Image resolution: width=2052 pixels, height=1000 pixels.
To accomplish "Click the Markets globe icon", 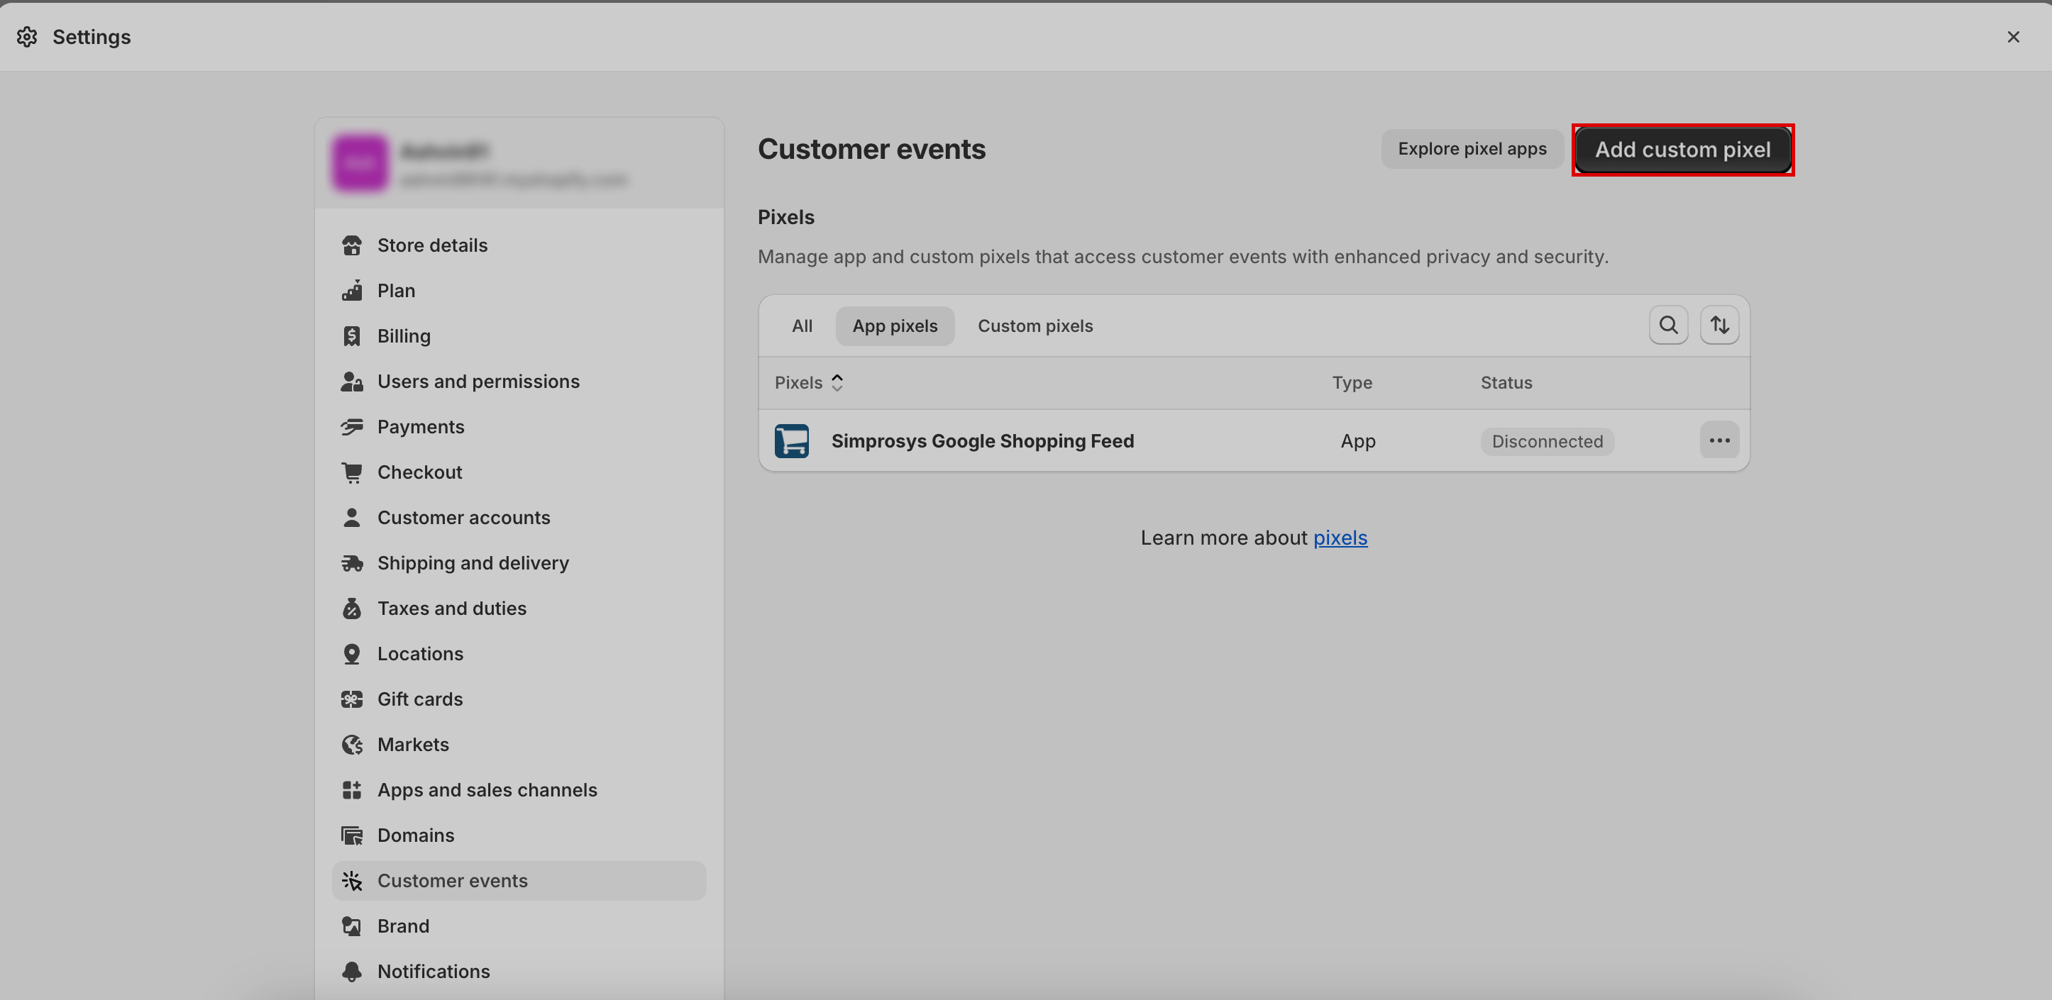I will click(351, 745).
